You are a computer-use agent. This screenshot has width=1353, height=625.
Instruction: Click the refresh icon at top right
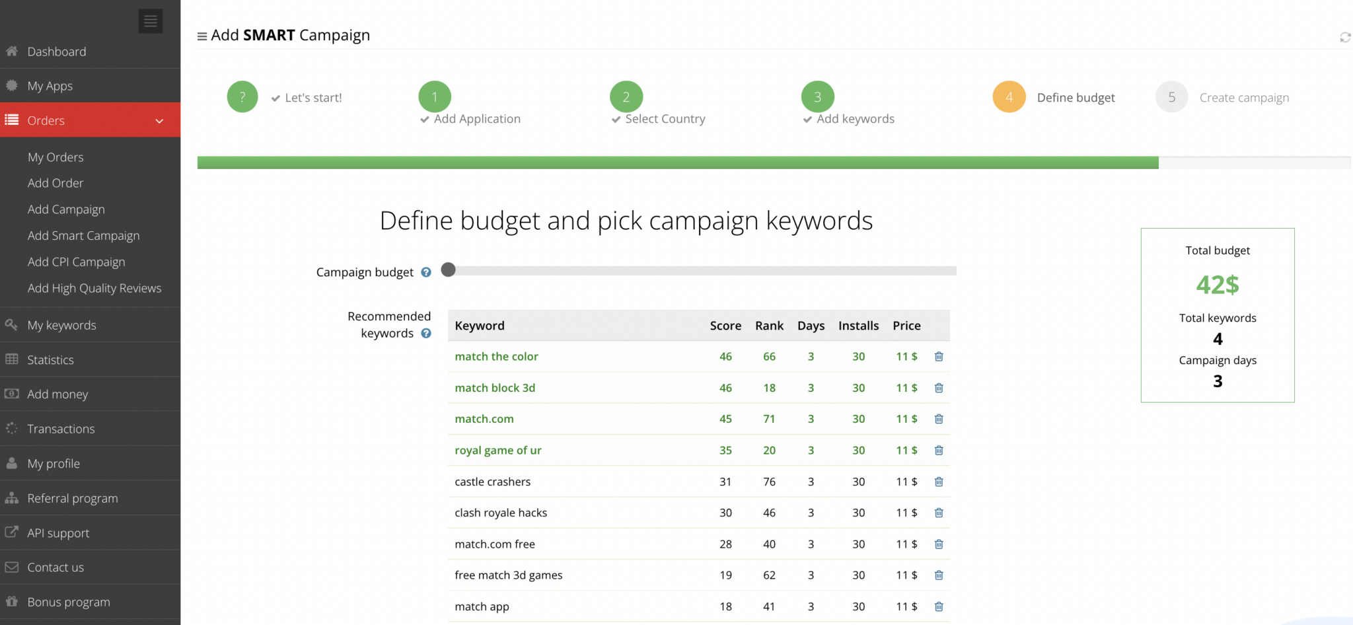(x=1344, y=37)
